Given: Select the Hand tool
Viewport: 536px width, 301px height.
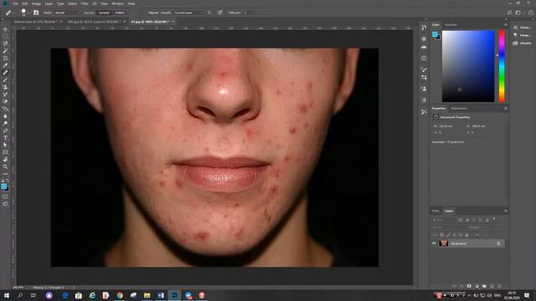Looking at the screenshot, I should [5, 160].
